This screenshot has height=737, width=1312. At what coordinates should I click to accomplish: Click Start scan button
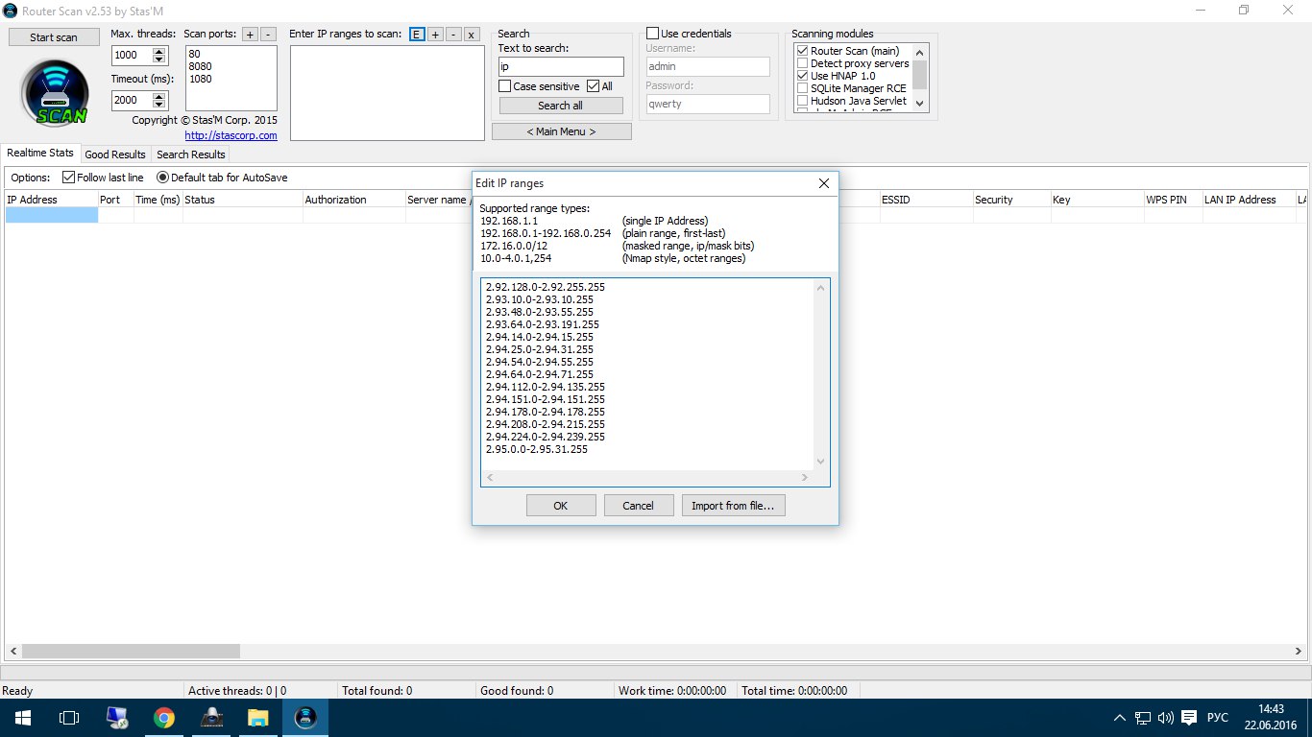point(54,37)
